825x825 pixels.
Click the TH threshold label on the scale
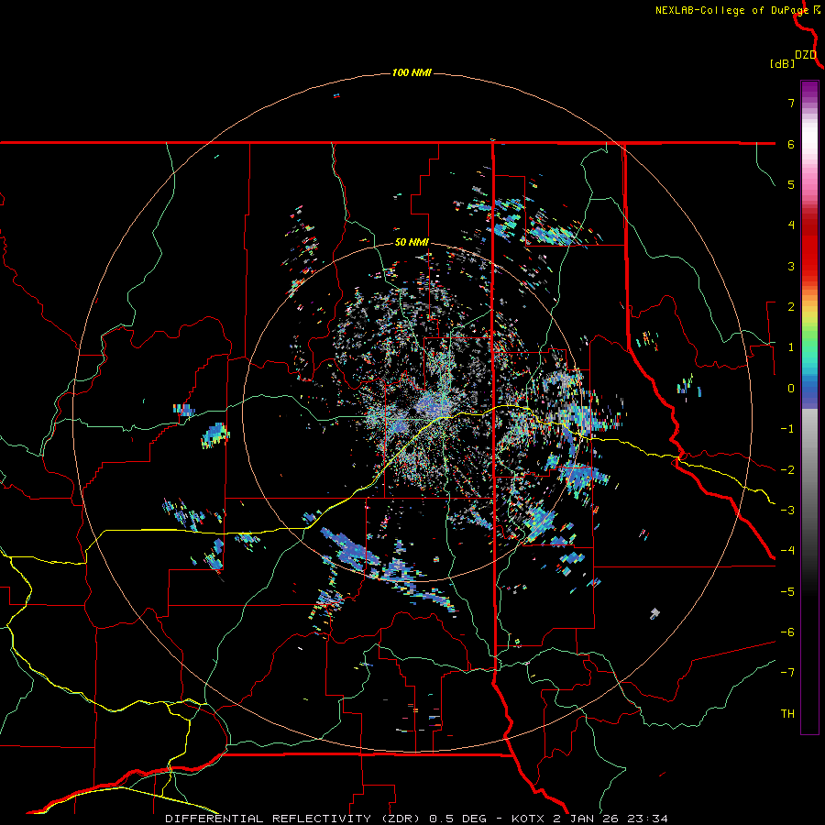click(787, 714)
